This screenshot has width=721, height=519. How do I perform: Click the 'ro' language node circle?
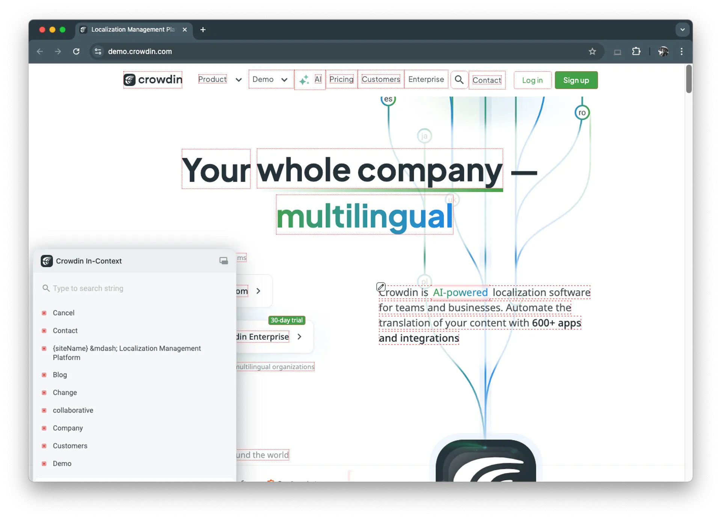click(x=582, y=112)
